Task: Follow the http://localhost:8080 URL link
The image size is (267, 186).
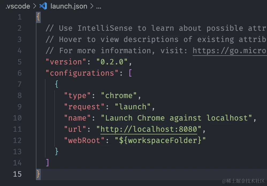Action: point(149,129)
